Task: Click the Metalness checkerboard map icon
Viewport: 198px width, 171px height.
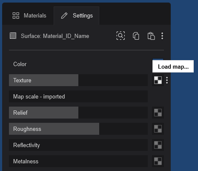Action: (158, 161)
